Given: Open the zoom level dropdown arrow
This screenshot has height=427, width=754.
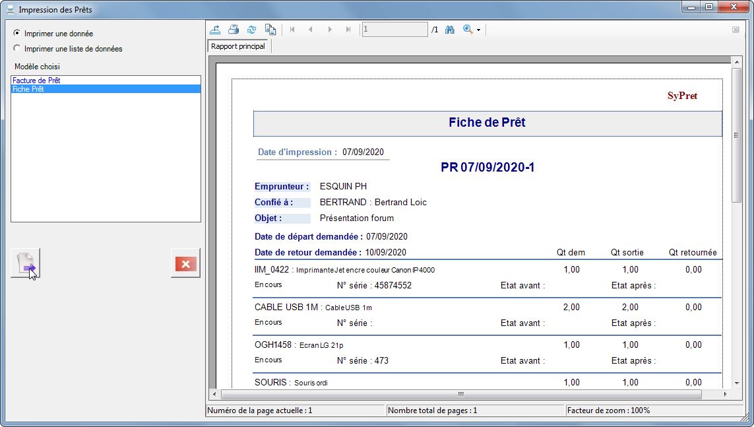Looking at the screenshot, I should pyautogui.click(x=478, y=30).
